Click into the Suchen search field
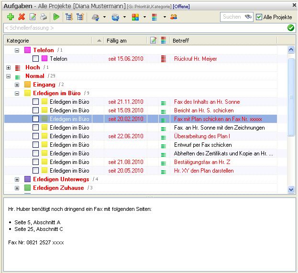 [233, 17]
